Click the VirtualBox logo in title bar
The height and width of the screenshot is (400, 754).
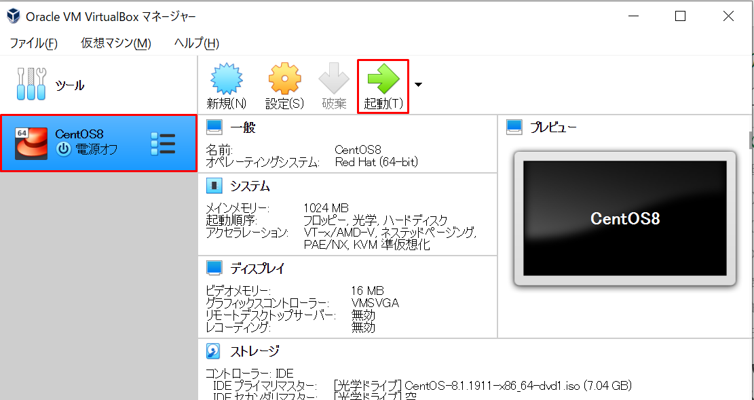13,15
